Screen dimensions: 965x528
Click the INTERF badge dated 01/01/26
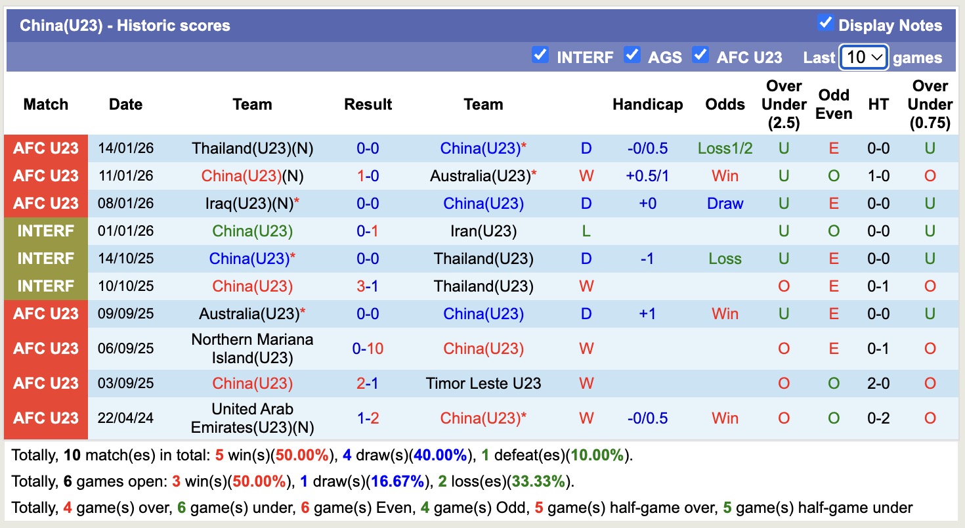click(46, 231)
